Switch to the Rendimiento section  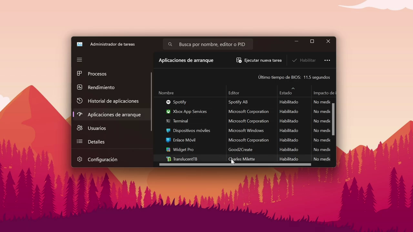[x=112, y=87]
